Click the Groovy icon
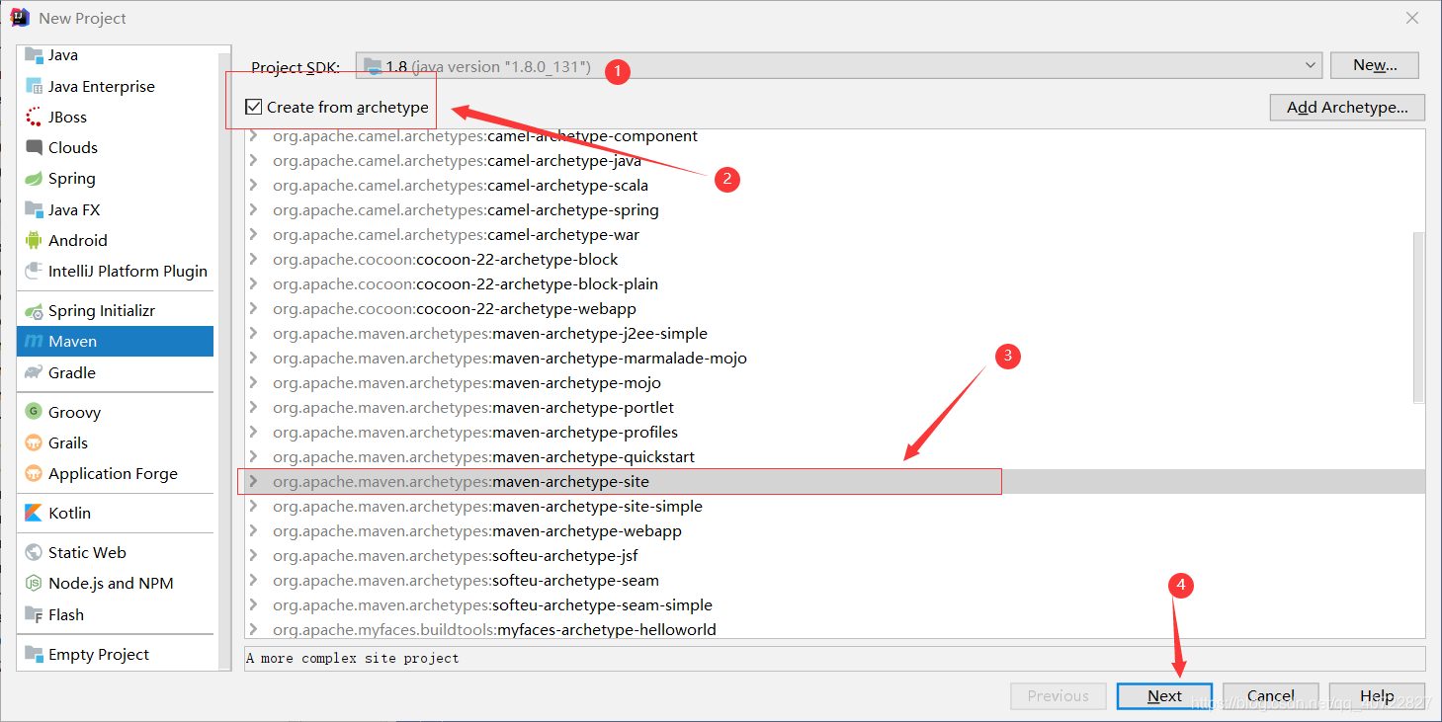Screen dimensions: 1442x722 (34, 412)
